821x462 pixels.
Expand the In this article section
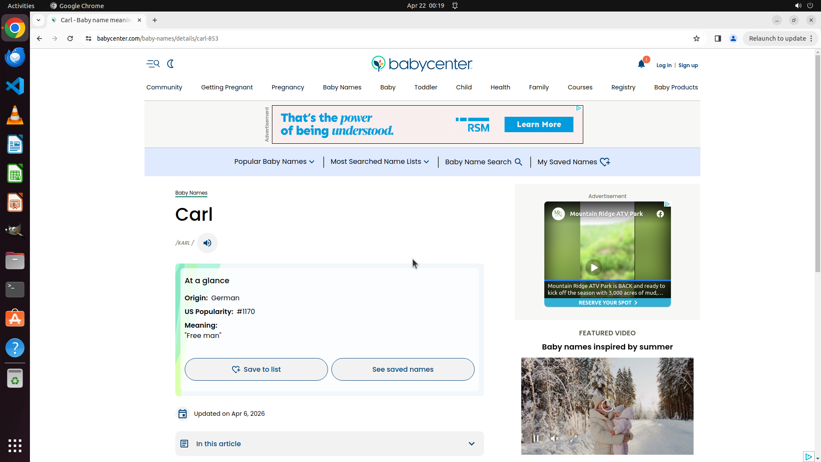[x=329, y=444]
